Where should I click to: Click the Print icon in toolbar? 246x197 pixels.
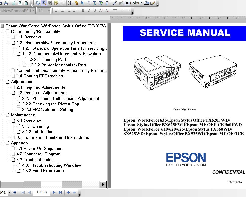6,3
